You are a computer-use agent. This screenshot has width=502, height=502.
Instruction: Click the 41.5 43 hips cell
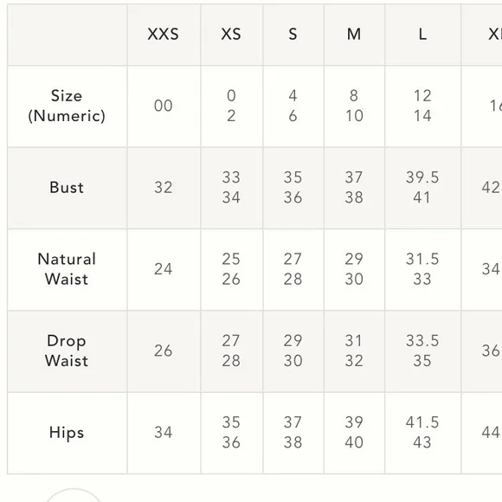(422, 433)
